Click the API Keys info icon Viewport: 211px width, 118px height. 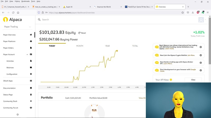tap(171, 80)
